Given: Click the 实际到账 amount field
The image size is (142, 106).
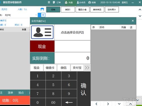Looking at the screenshot, I should pyautogui.click(x=73, y=58).
